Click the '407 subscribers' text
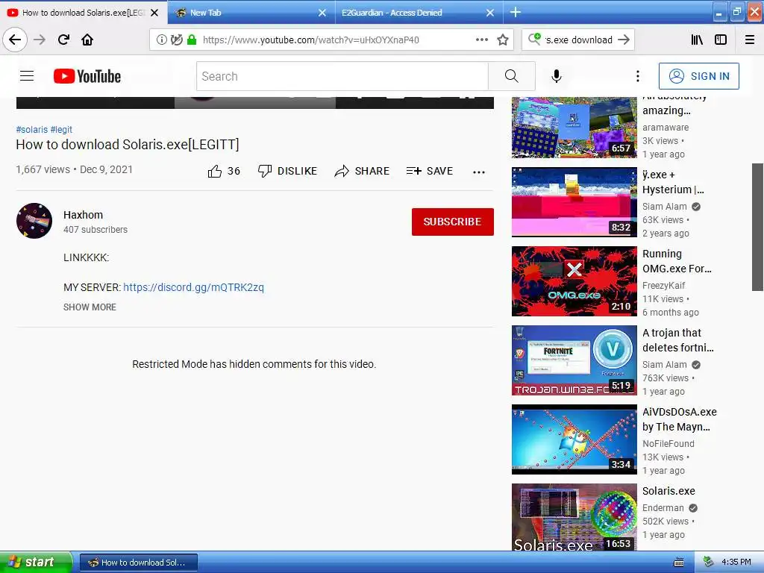Viewport: 764px width, 573px height. pos(95,230)
